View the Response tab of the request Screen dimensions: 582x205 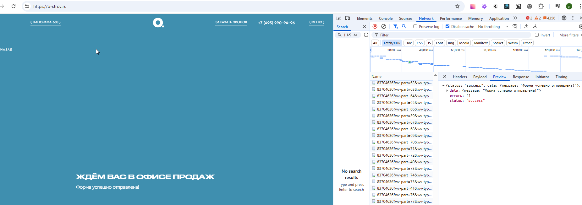click(x=521, y=77)
